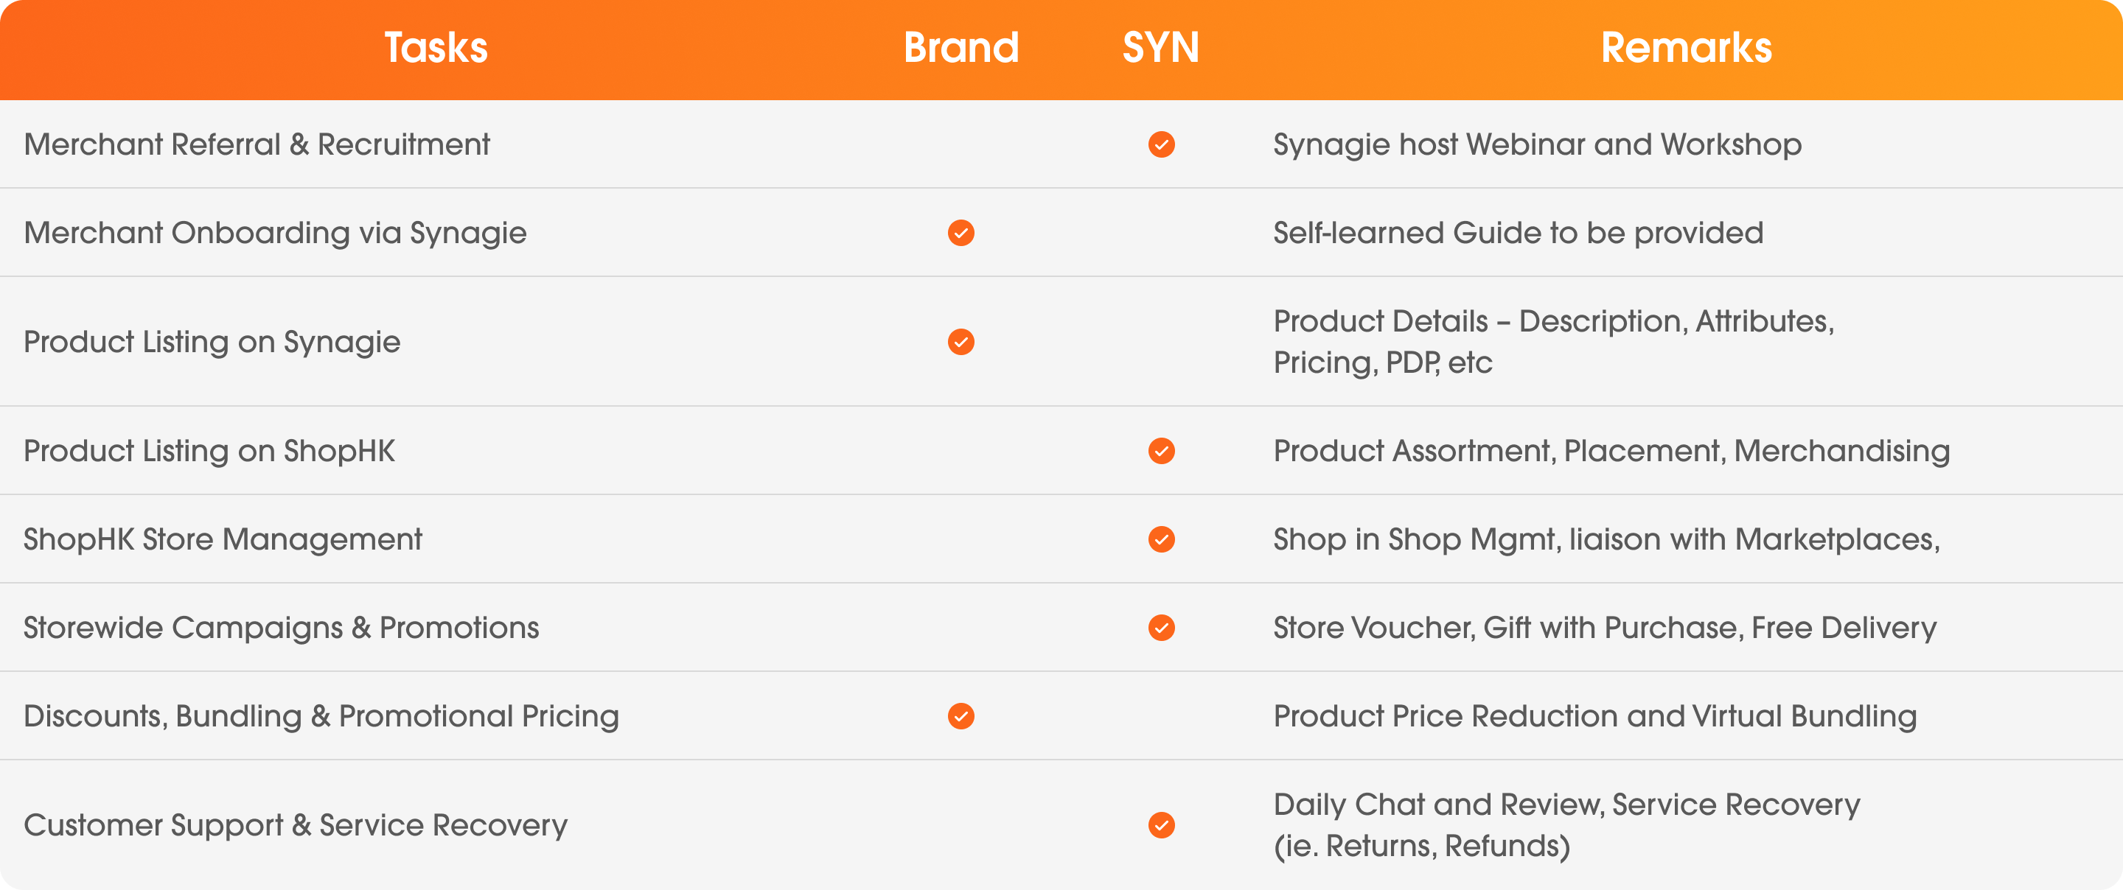Screen dimensions: 2123x890
Task: Click SYN checkmark for Product Listing on ShopHK
Action: 1161,451
